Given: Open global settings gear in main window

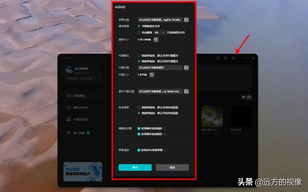Looking at the screenshot, I should [x=233, y=58].
